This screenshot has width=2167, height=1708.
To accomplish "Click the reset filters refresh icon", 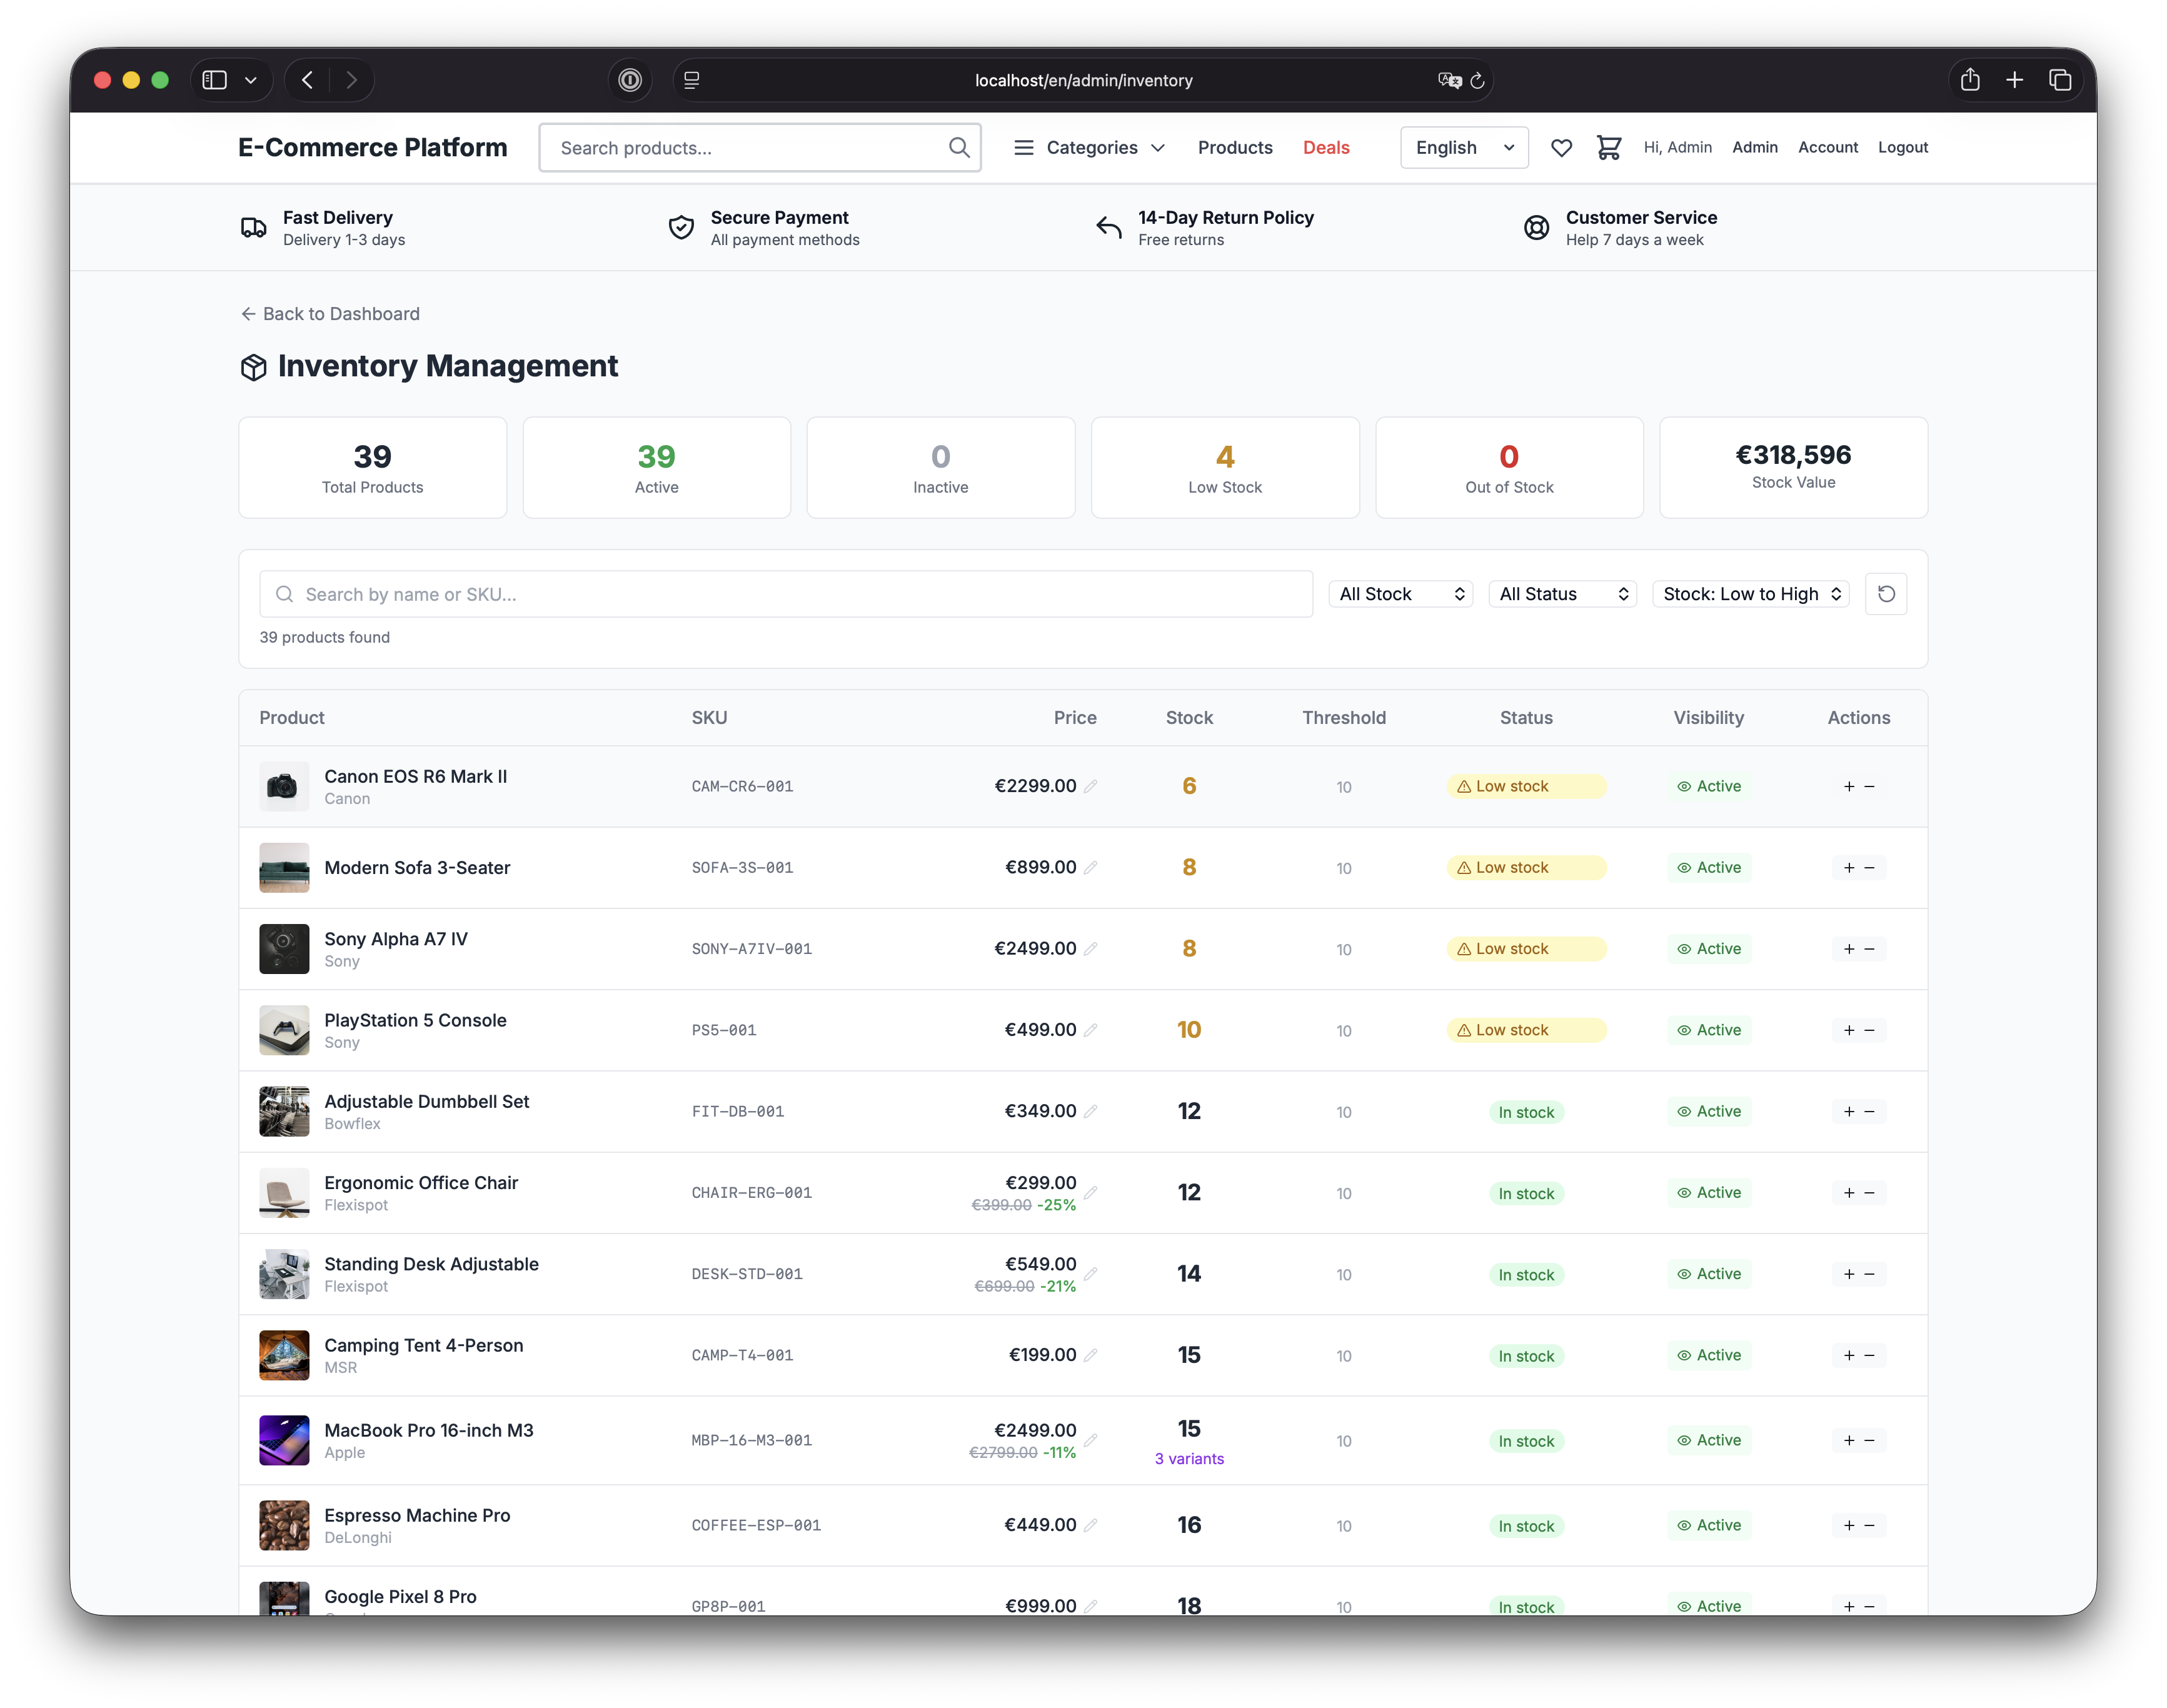I will pyautogui.click(x=1885, y=594).
